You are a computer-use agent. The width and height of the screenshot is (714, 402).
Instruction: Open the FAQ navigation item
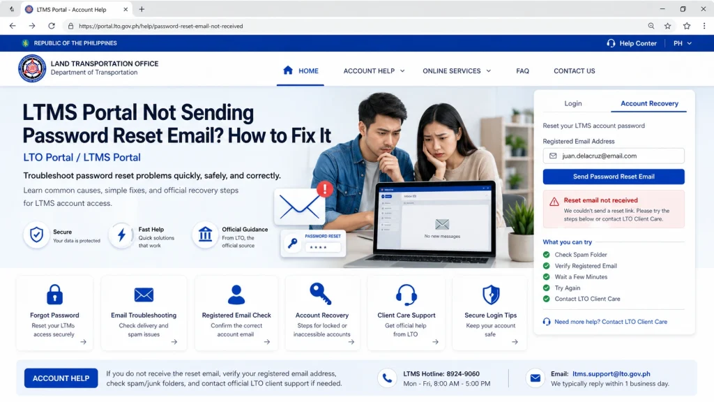coord(522,70)
